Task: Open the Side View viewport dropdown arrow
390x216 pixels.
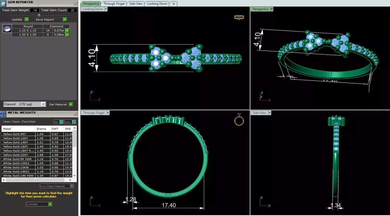Action: pos(270,113)
